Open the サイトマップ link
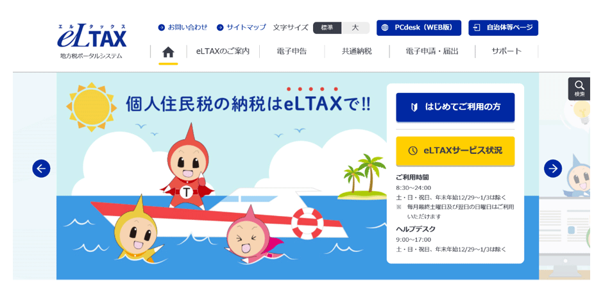Image resolution: width=603 pixels, height=293 pixels. (241, 28)
